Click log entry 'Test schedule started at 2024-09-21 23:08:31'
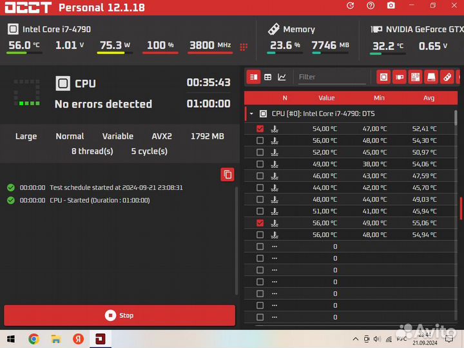Image resolution: width=464 pixels, height=348 pixels. (116, 188)
